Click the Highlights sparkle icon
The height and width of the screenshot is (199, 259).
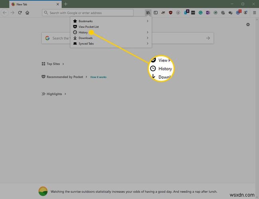click(x=43, y=94)
